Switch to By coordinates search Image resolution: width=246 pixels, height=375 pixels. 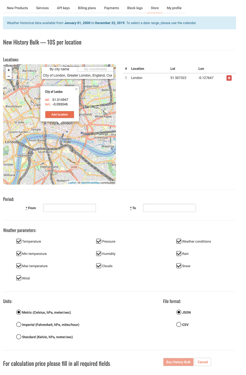tap(96, 69)
